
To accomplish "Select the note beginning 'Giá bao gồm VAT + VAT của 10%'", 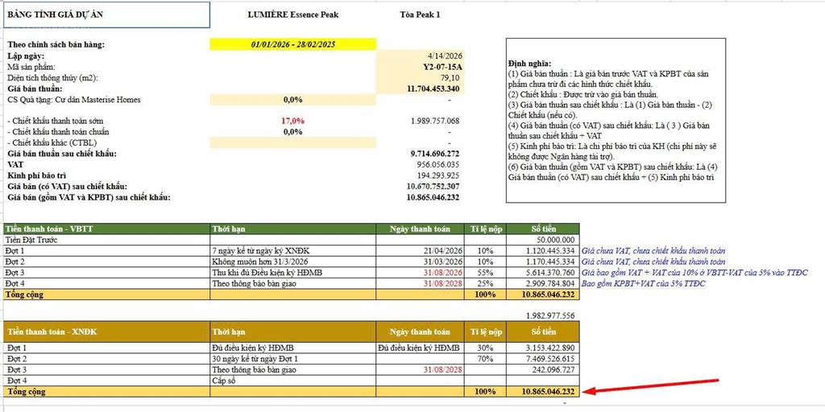I will (694, 273).
